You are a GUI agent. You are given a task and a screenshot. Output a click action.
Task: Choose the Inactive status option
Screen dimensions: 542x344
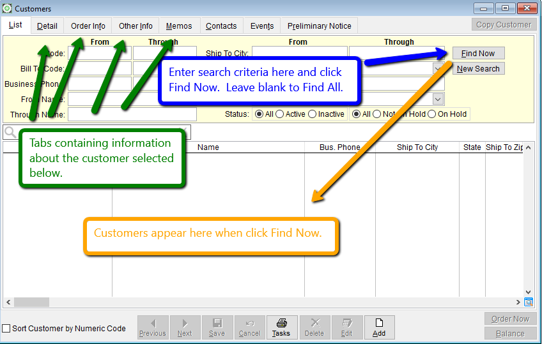click(x=312, y=114)
